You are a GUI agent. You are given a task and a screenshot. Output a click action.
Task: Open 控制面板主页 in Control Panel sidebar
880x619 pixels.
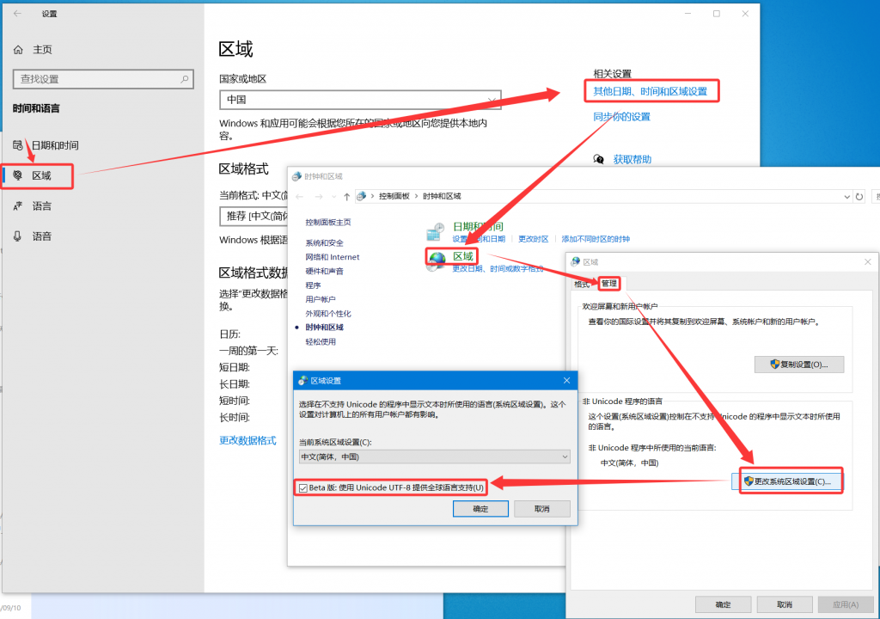coord(328,223)
